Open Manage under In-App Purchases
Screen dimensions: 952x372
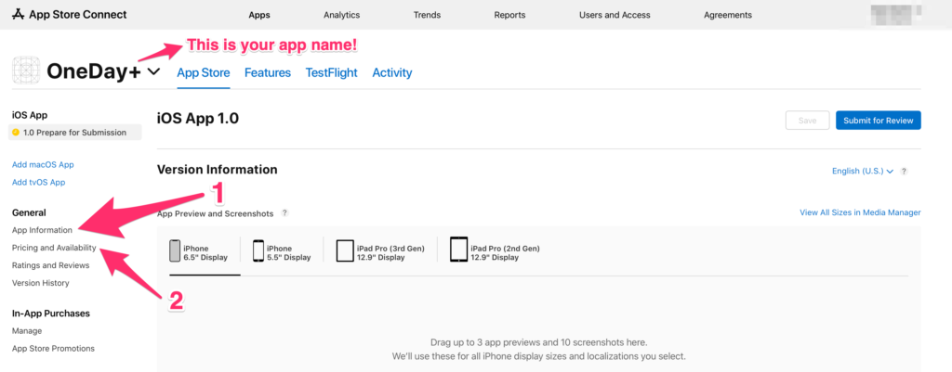coord(27,331)
